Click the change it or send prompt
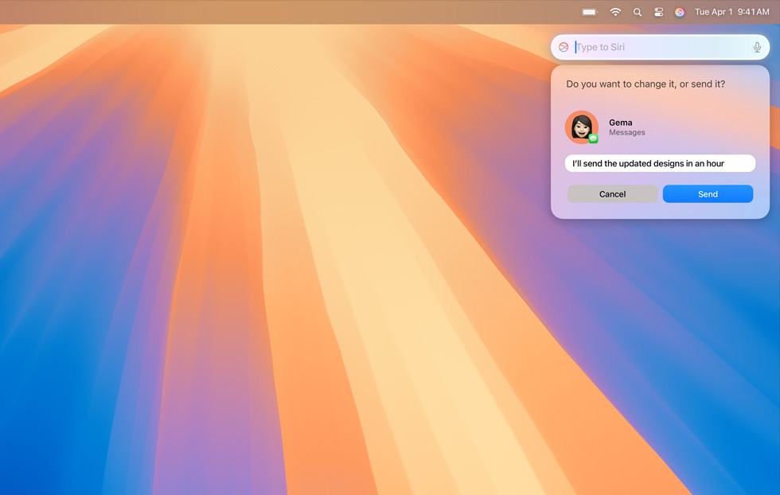780x495 pixels. tap(645, 84)
